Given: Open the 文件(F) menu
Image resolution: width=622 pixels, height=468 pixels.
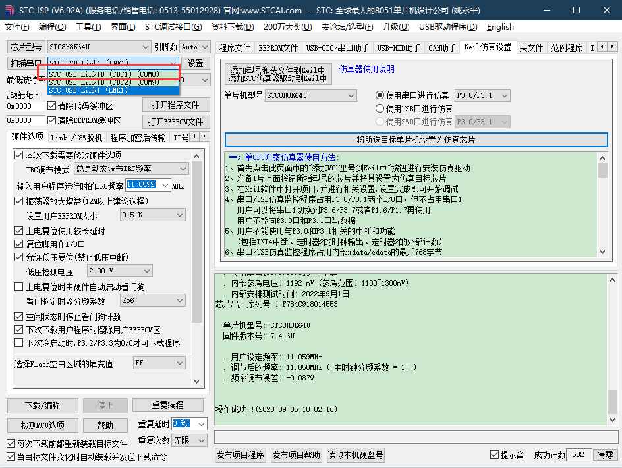Looking at the screenshot, I should point(17,27).
